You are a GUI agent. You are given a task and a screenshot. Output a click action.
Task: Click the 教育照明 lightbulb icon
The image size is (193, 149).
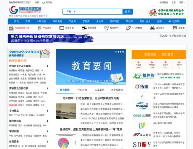106,28
